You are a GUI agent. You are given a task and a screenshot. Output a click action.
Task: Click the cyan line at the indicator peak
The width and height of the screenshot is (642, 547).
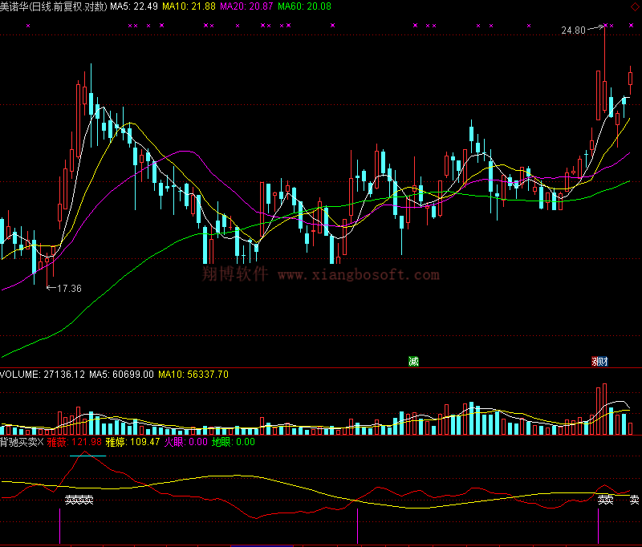click(x=88, y=456)
